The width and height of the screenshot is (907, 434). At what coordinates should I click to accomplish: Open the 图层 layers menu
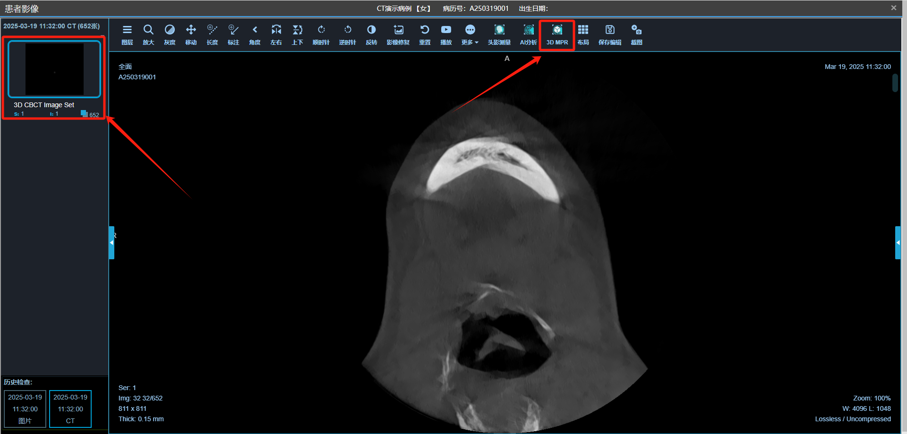click(127, 34)
